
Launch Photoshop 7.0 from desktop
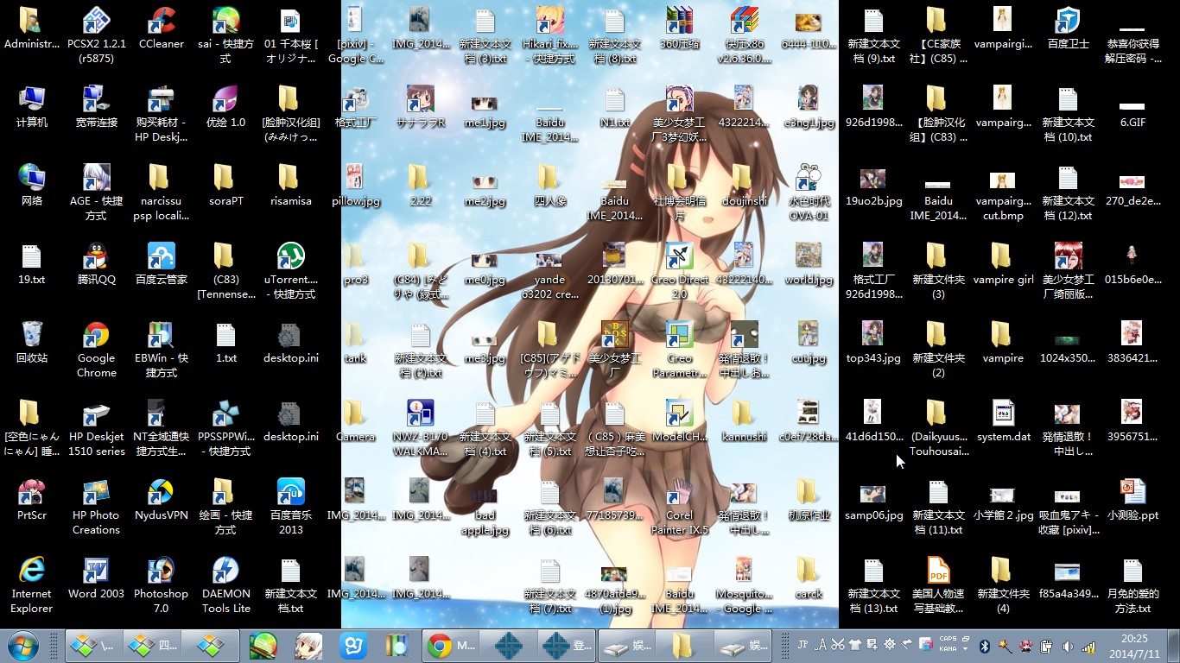161,570
